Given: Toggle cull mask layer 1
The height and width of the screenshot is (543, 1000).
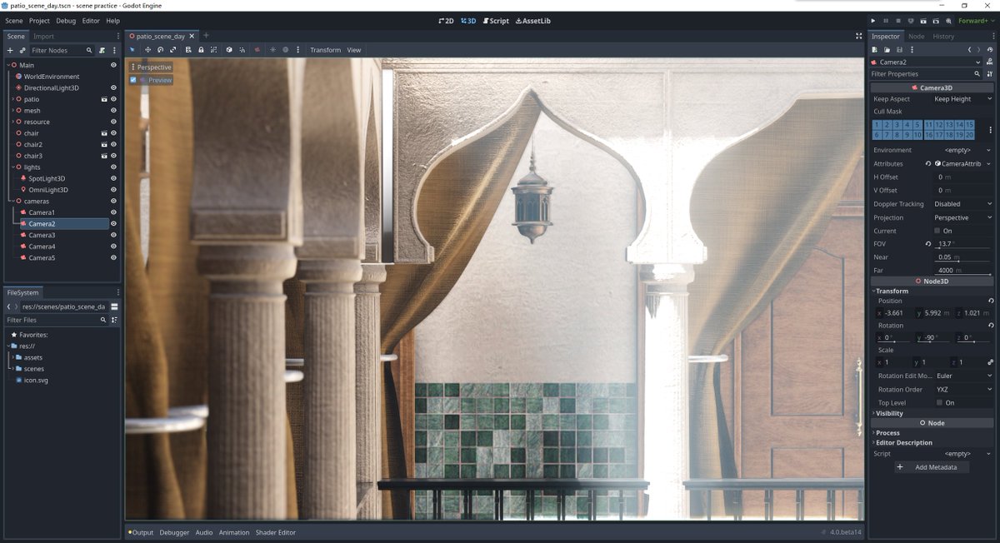Looking at the screenshot, I should pos(877,125).
